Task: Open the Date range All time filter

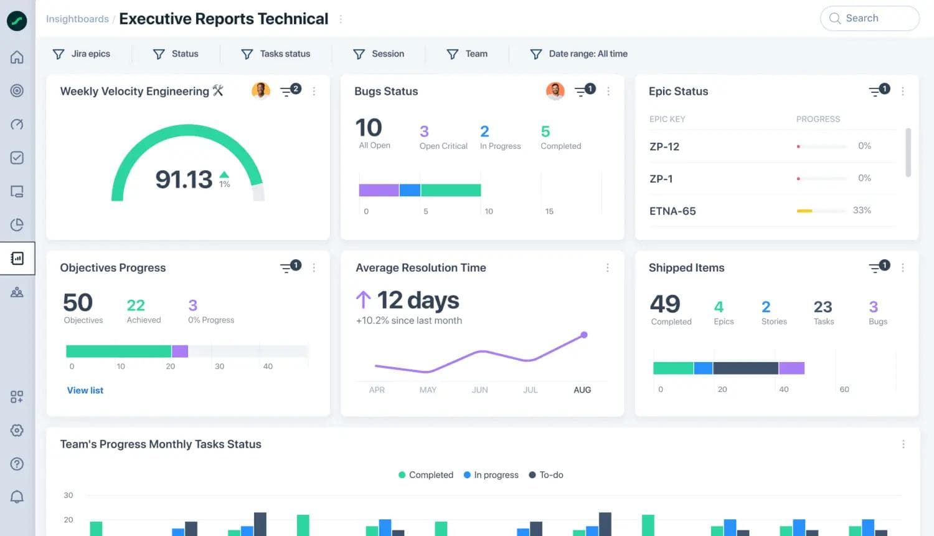Action: [578, 54]
